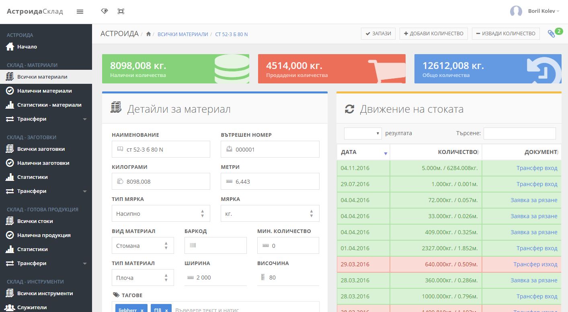Click Статистики icon under Готова продукция
This screenshot has height=312, width=568.
pyautogui.click(x=10, y=249)
